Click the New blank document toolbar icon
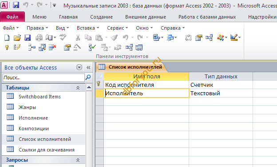Image resolution: width=277 pixels, height=167 pixels. [x=7, y=38]
